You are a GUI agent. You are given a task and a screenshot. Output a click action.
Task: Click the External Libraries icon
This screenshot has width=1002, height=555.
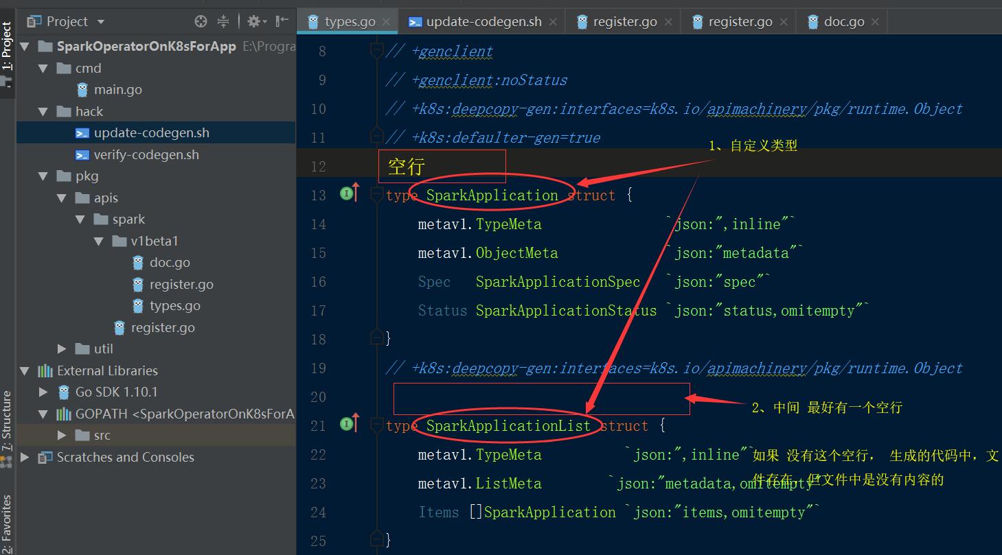pyautogui.click(x=45, y=371)
